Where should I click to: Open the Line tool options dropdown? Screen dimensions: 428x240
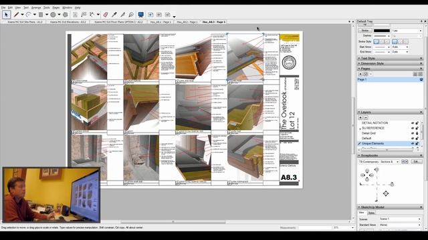pos(22,15)
